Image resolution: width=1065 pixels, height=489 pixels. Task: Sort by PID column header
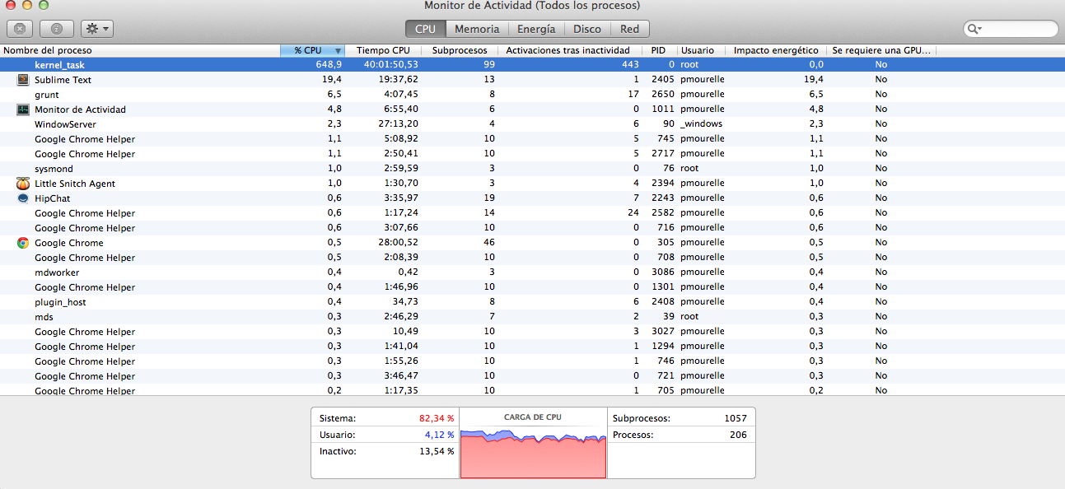point(658,51)
